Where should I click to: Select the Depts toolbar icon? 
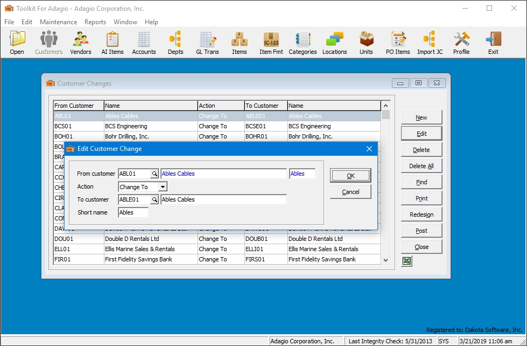[x=175, y=43]
